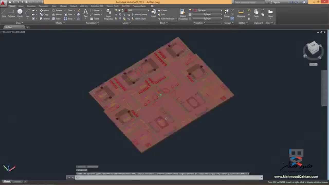This screenshot has width=329, height=185.
Task: Expand the Properties panel
Action: tap(199, 23)
